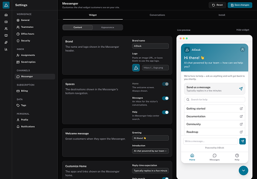
Task: Select the Home tab in the widget navigation
Action: [192, 157]
